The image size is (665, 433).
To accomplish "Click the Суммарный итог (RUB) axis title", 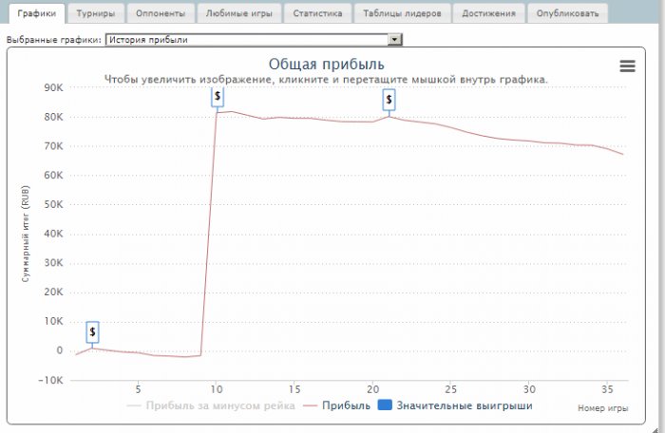I will pyautogui.click(x=26, y=234).
